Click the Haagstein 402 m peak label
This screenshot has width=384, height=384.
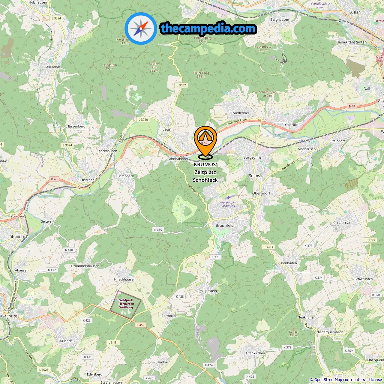point(110,67)
